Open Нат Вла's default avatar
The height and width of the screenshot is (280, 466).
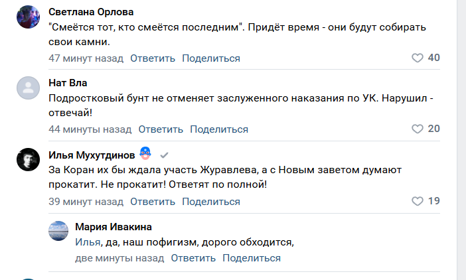coord(29,88)
